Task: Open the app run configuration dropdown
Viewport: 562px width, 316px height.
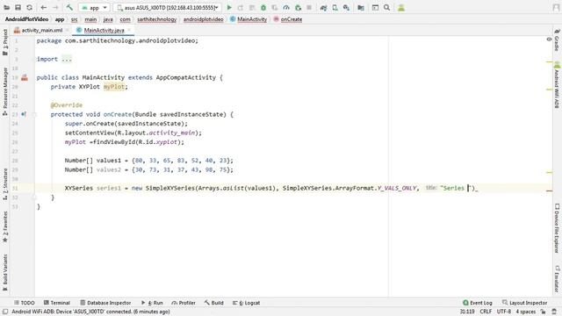Action: coord(94,8)
